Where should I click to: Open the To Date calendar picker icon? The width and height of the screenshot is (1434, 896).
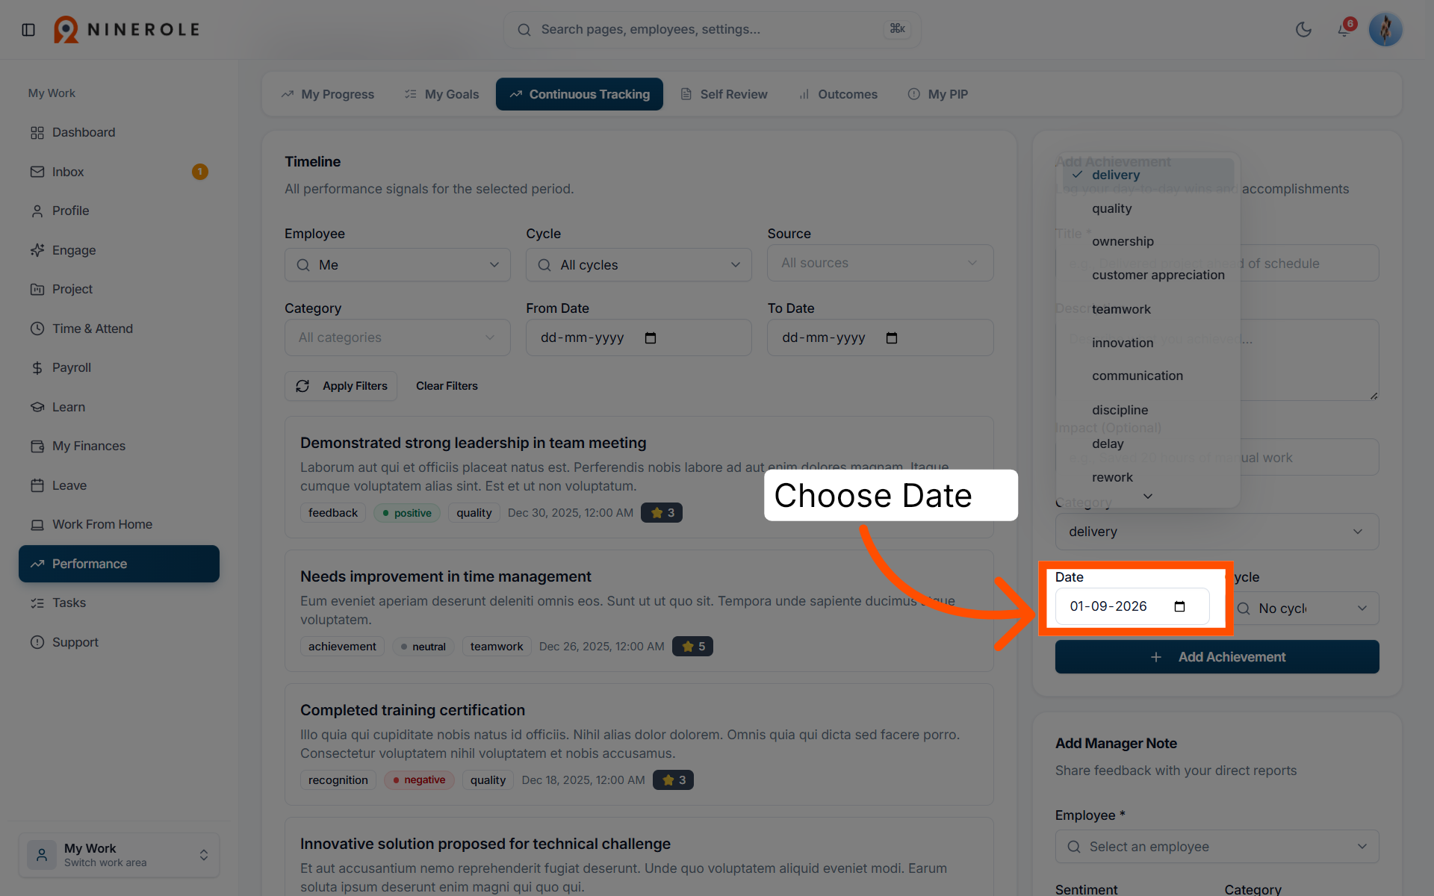point(892,338)
